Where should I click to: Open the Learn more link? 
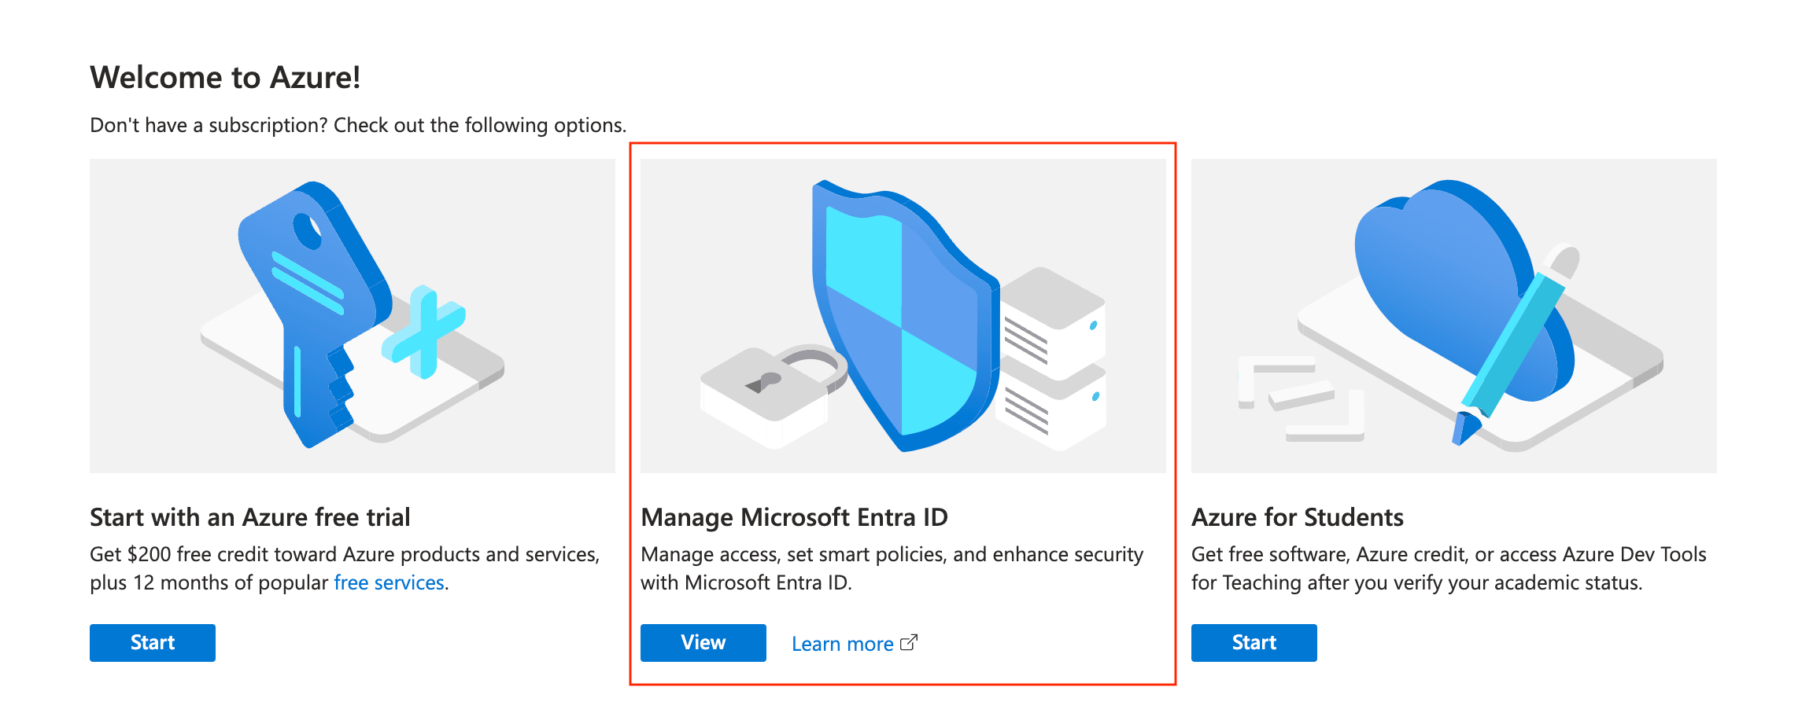click(x=842, y=644)
